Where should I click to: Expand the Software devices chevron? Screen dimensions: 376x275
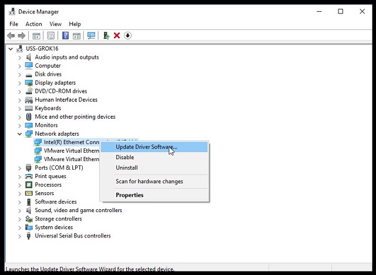(19, 202)
